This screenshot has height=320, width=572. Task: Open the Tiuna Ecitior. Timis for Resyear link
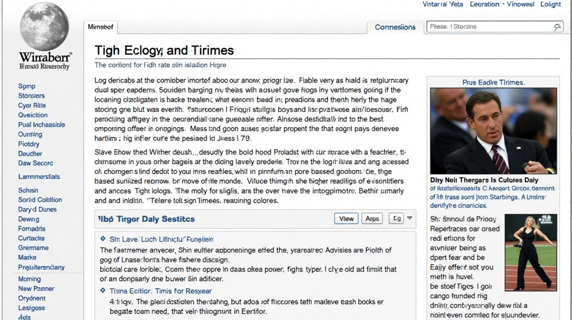click(x=160, y=291)
